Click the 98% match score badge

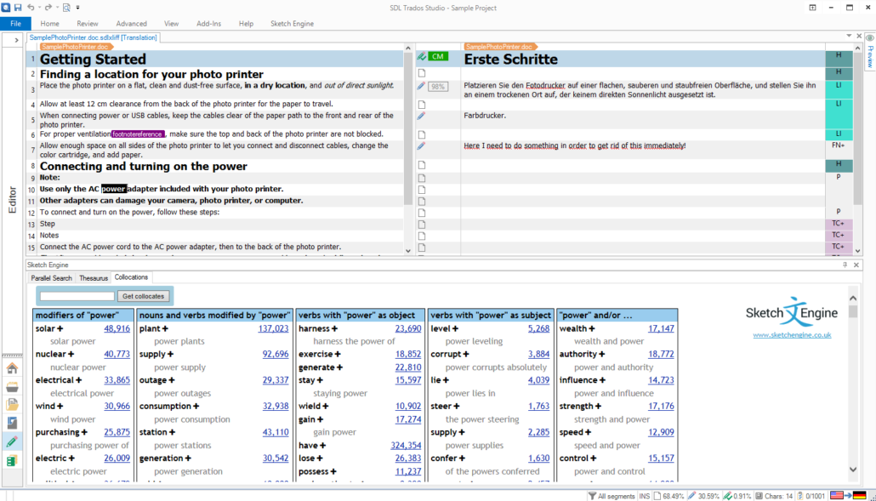tap(438, 87)
